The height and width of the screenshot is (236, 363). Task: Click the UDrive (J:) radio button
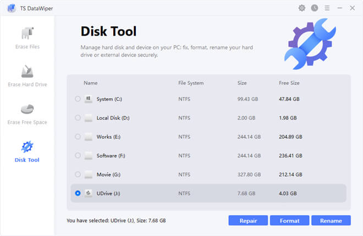(x=77, y=193)
